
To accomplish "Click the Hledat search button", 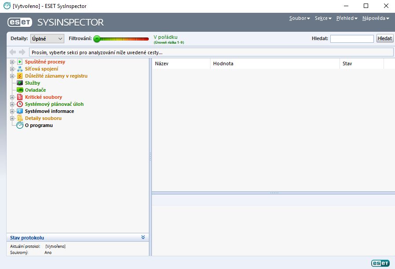I will pyautogui.click(x=385, y=38).
